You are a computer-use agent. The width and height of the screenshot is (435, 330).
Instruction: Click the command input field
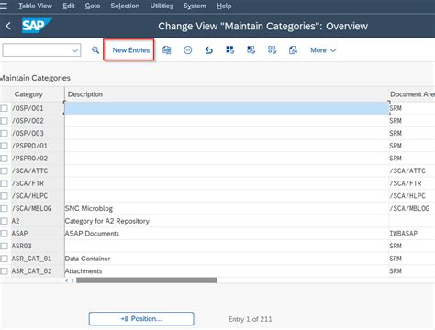[37, 50]
